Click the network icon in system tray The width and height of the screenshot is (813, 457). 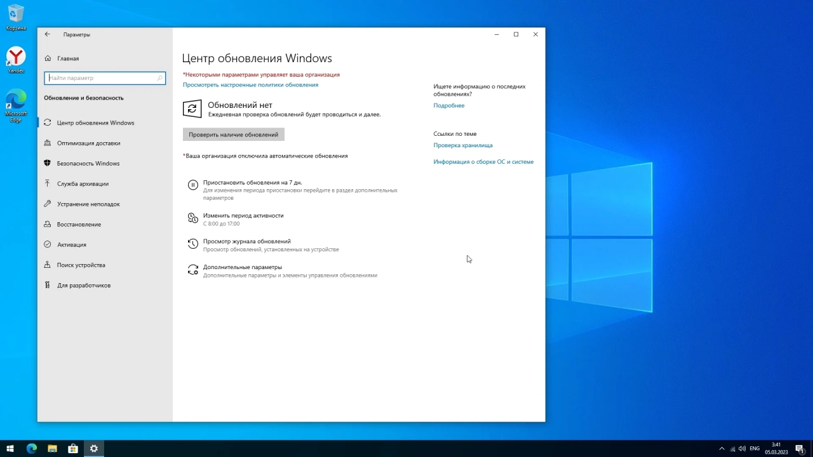732,449
